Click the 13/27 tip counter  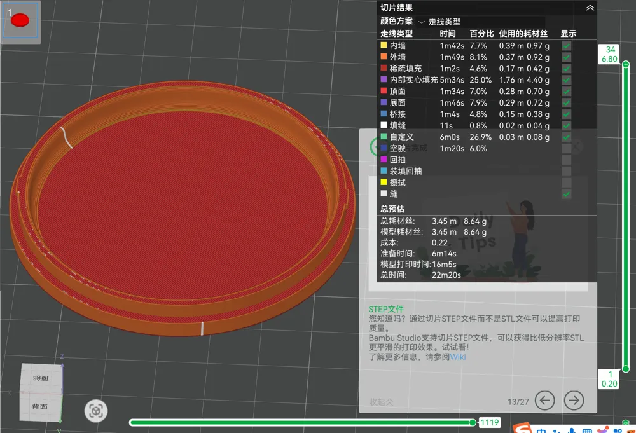[518, 402]
